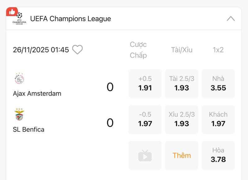Click the UEFA Champions League title
This screenshot has width=248, height=180.
click(x=70, y=19)
